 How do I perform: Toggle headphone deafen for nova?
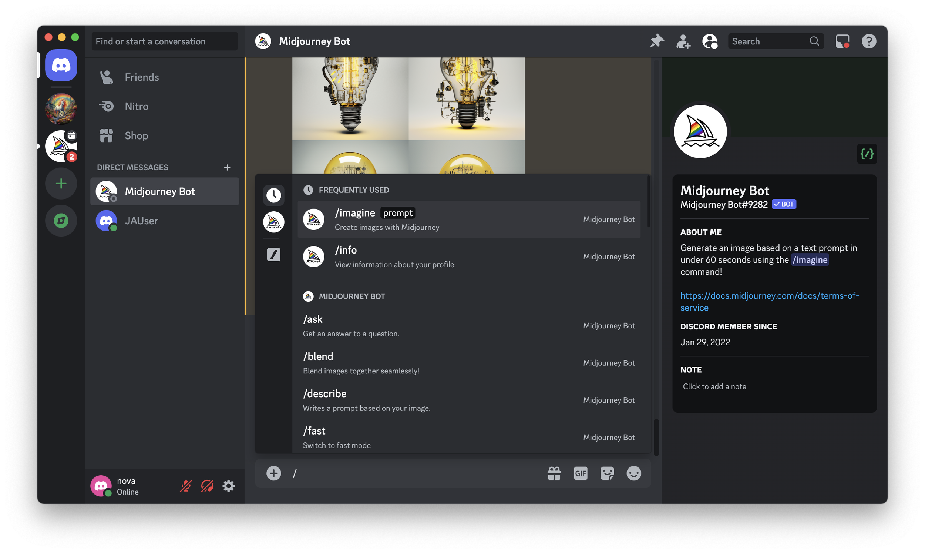pos(207,486)
